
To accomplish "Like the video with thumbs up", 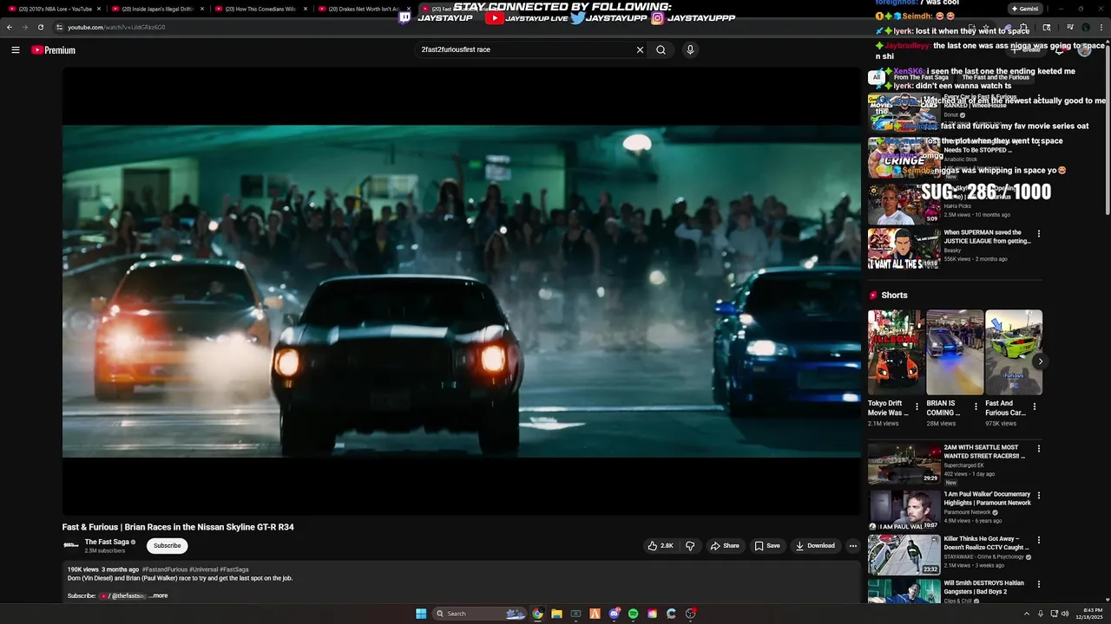I will (661, 546).
